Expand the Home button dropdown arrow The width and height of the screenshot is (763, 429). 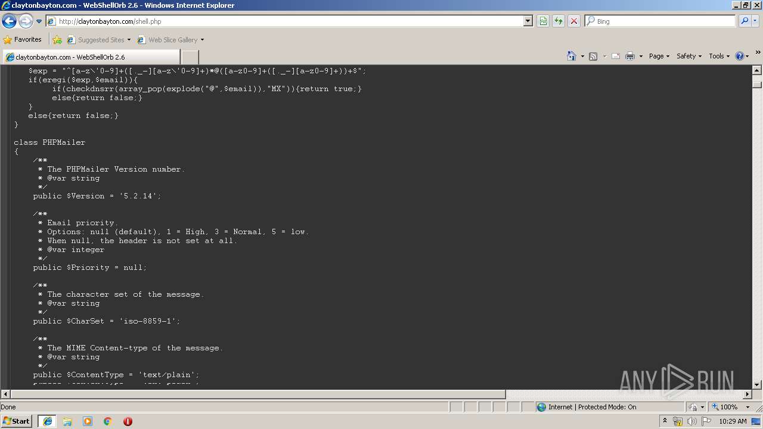582,56
